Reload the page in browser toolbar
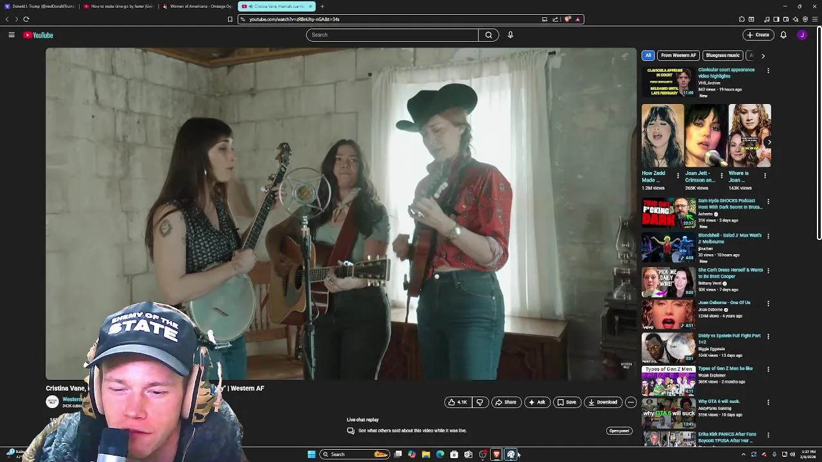This screenshot has height=462, width=822. pos(26,19)
